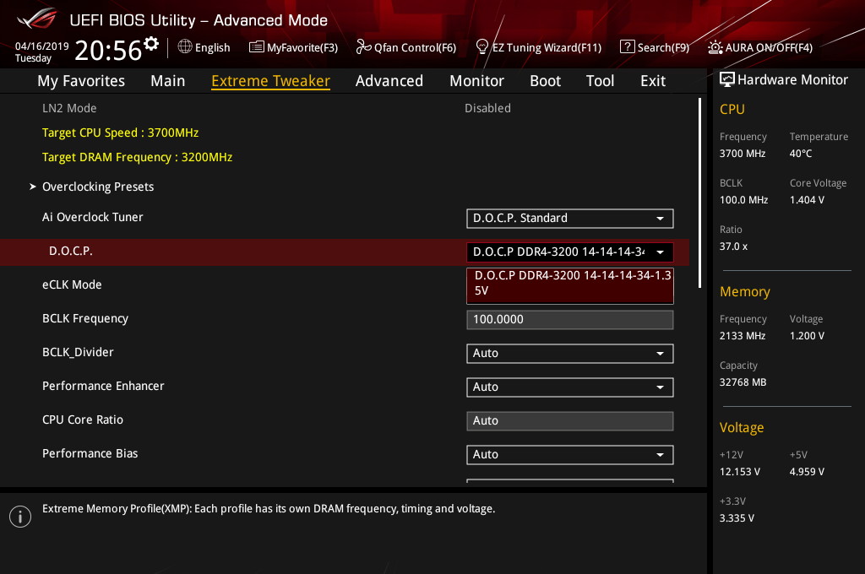Open Search(F9)

coord(655,47)
